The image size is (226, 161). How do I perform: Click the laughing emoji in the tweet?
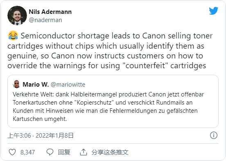[13, 36]
